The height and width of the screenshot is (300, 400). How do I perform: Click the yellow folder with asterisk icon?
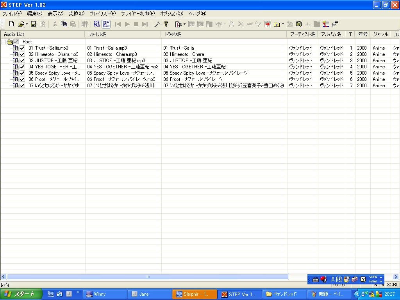tap(277, 24)
